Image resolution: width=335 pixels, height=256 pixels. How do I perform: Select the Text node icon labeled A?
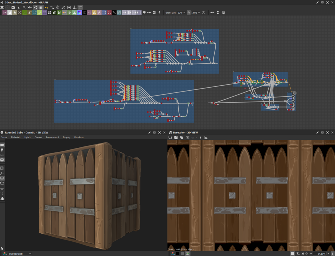tap(99, 13)
